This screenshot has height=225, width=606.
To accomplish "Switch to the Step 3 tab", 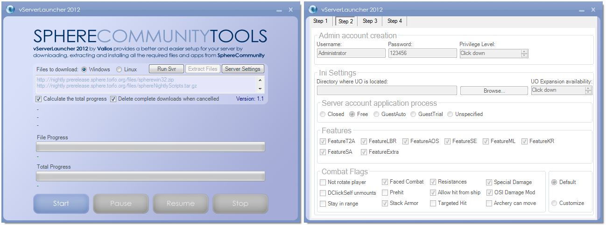I will click(370, 21).
